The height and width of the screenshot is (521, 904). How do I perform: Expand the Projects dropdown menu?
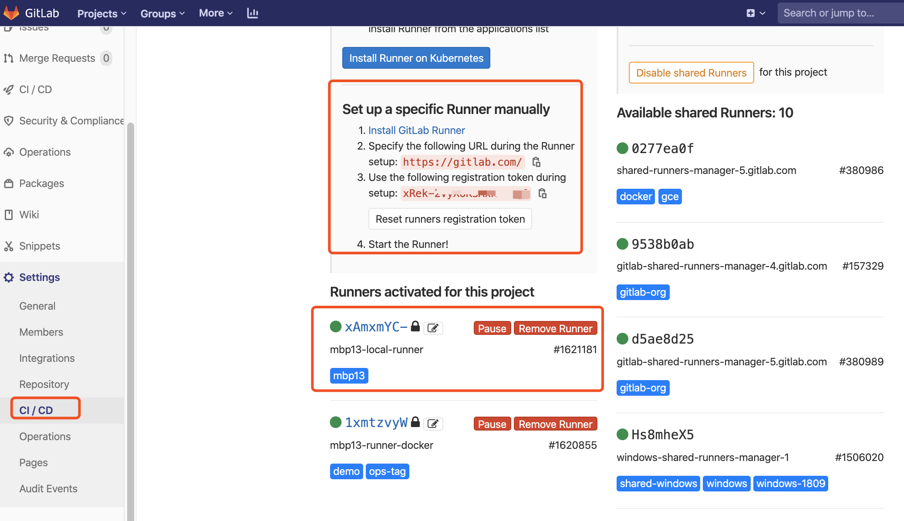pos(102,13)
